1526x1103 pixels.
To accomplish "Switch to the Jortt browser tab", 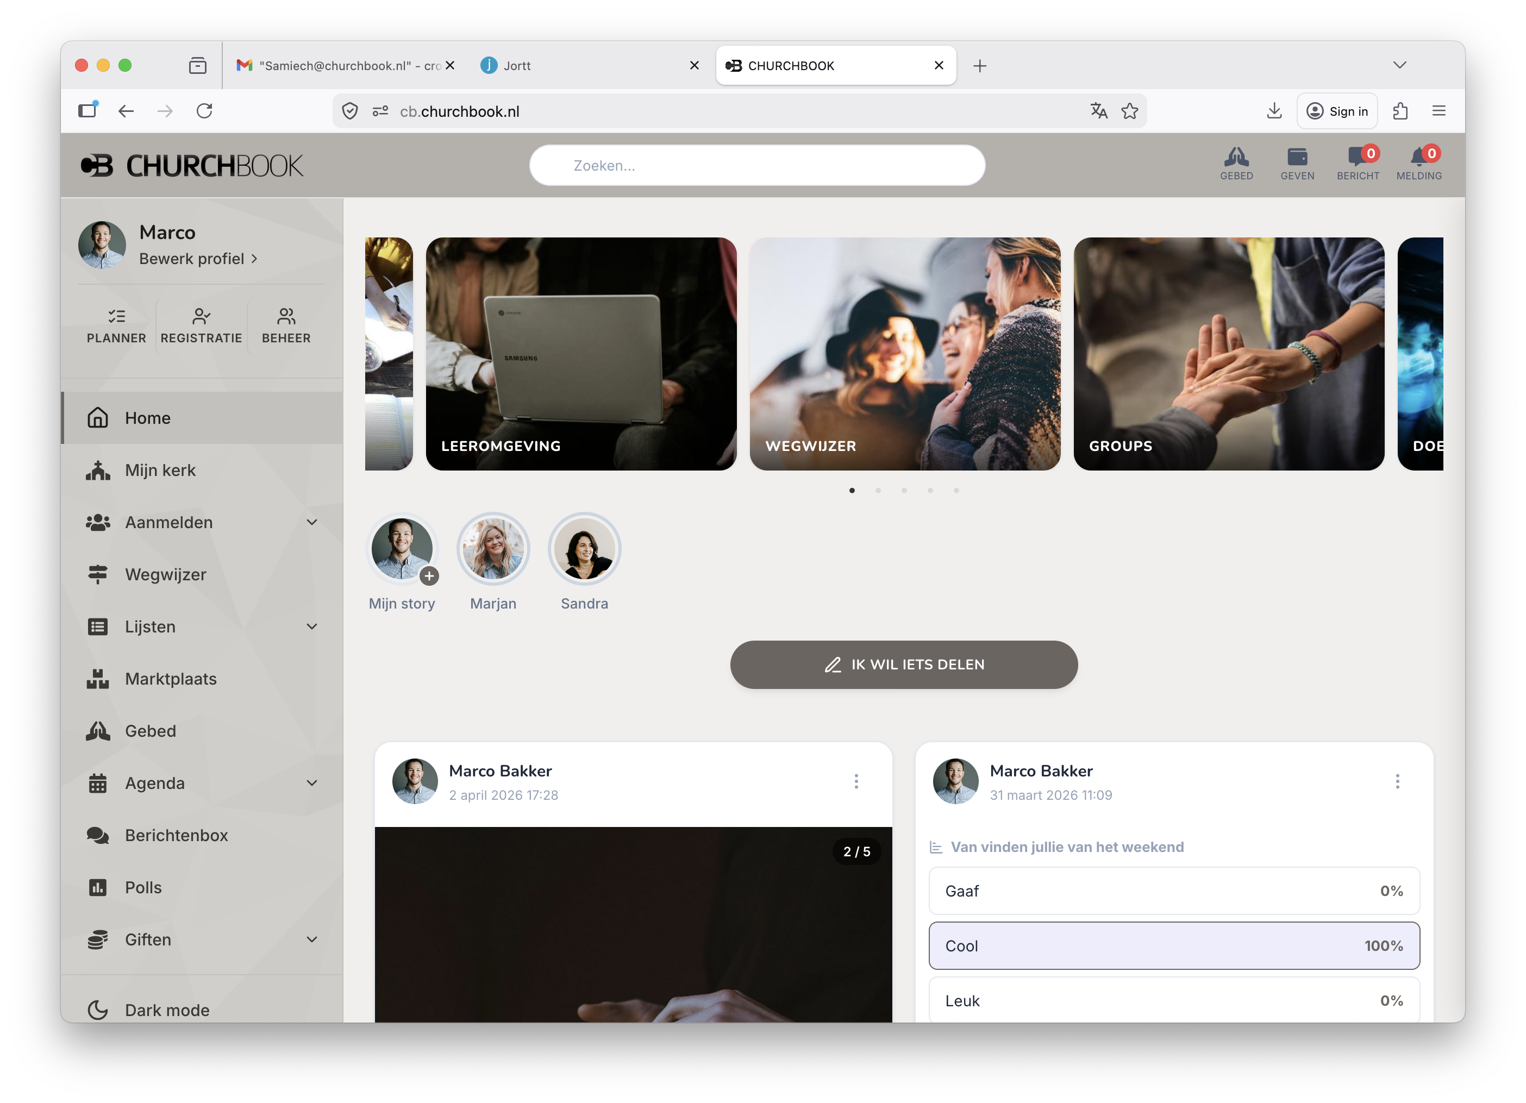I will [579, 65].
